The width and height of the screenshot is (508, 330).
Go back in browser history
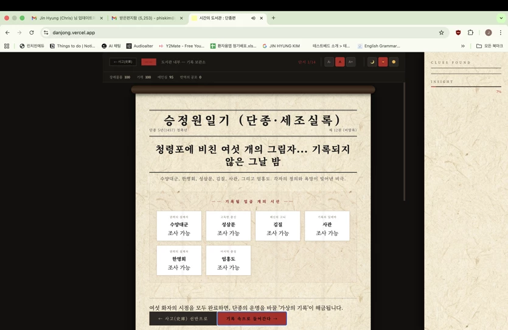click(7, 32)
